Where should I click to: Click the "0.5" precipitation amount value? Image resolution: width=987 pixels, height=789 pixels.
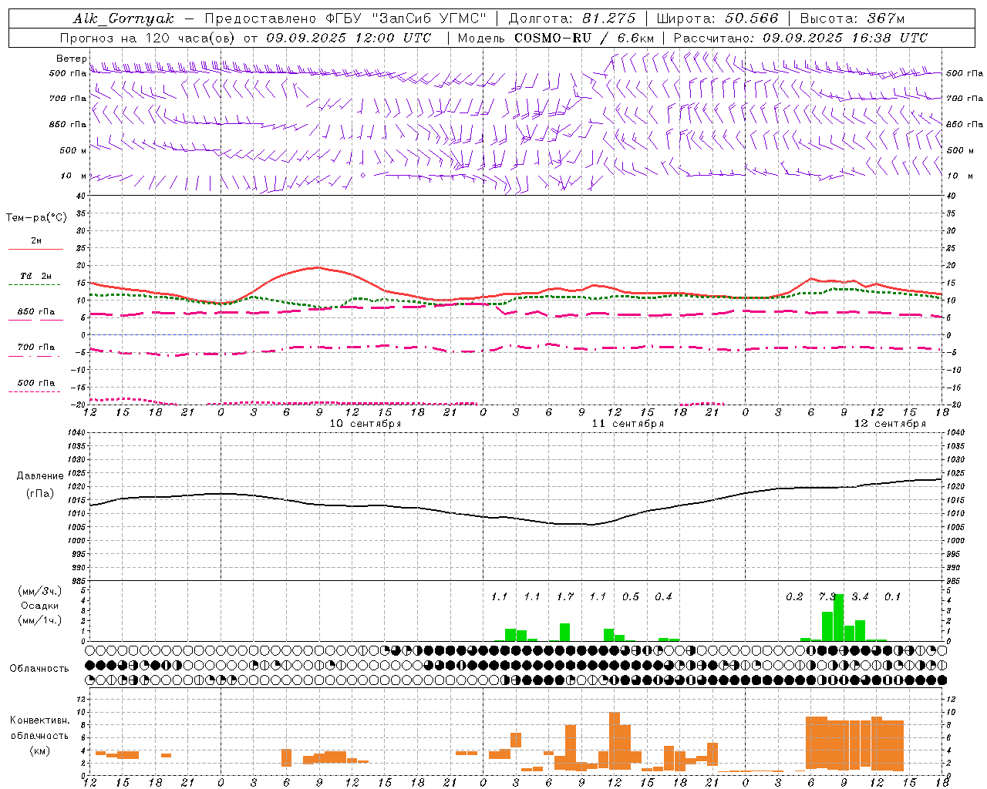click(x=630, y=596)
